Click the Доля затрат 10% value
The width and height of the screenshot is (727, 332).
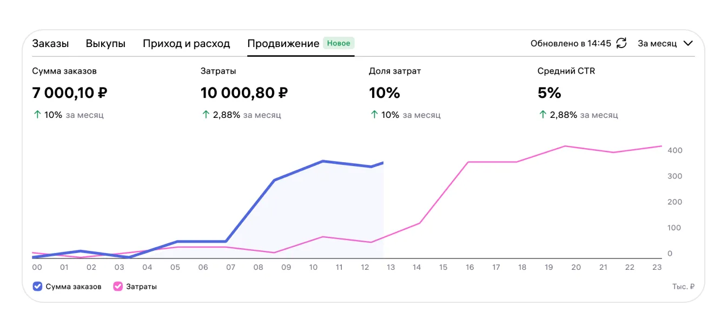point(384,93)
